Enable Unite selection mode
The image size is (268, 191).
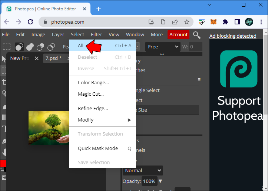pyautogui.click(x=30, y=47)
